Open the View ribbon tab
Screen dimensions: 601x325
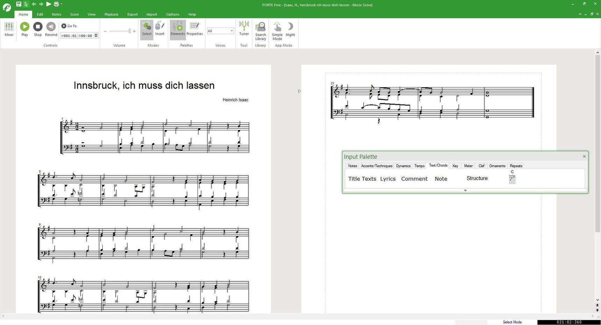(92, 14)
